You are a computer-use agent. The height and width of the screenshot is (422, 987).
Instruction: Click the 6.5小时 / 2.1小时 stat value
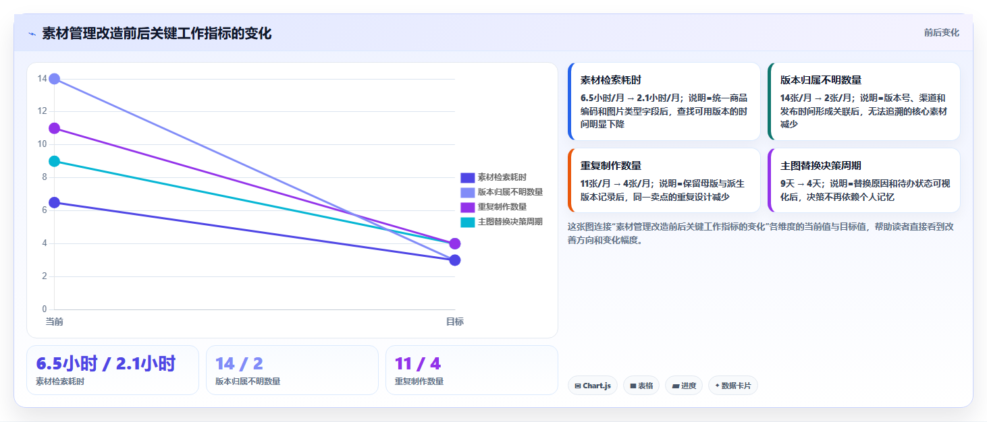[106, 364]
